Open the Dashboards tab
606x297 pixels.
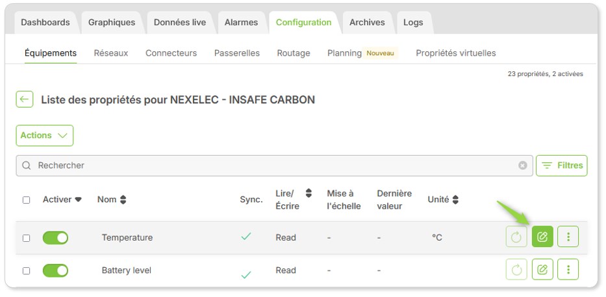45,22
